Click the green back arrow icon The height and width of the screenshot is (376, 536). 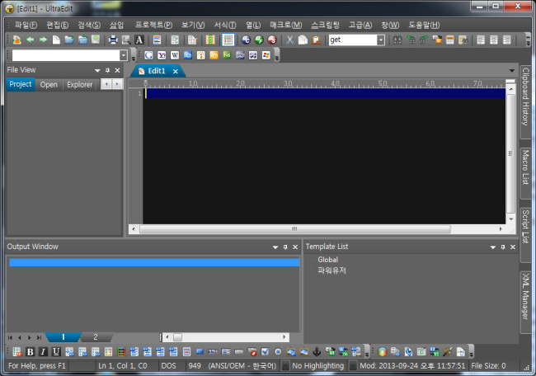[x=31, y=40]
